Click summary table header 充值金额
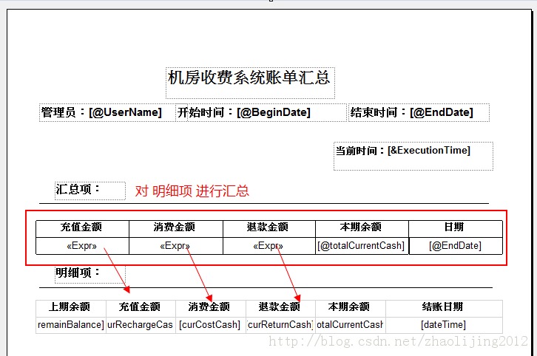Viewport: 537px width, 356px height. click(x=82, y=229)
